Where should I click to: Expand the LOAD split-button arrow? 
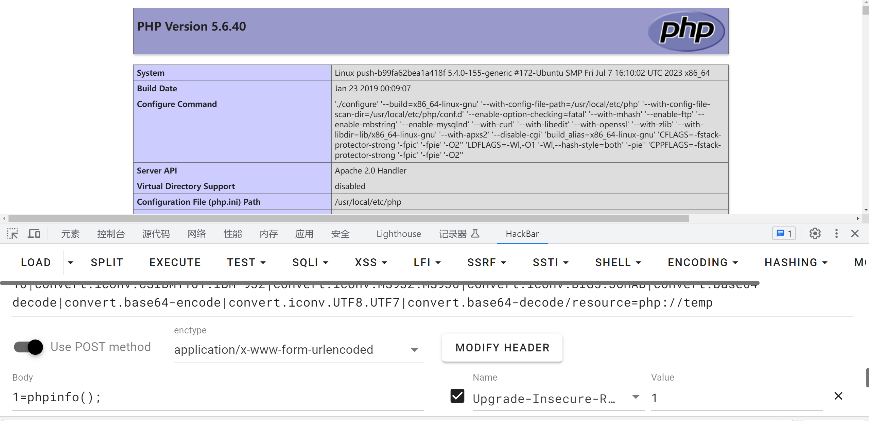[x=70, y=262]
